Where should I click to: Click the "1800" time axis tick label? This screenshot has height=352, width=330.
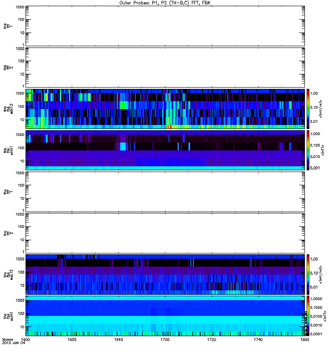tap(304, 339)
